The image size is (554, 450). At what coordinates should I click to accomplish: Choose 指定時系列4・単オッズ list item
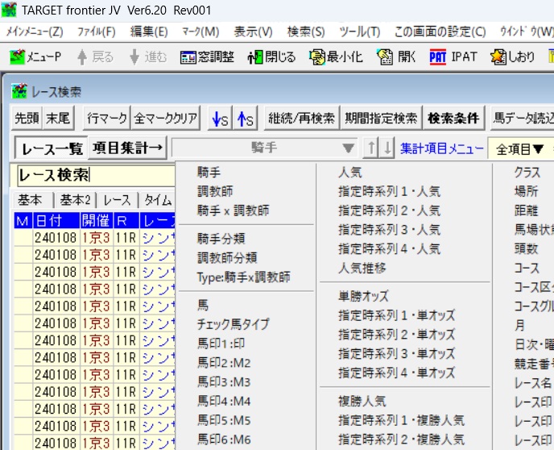click(397, 373)
